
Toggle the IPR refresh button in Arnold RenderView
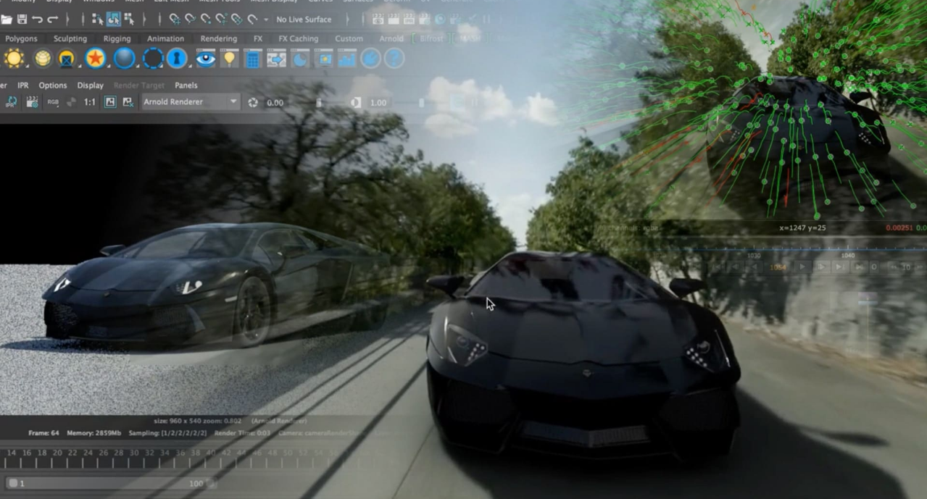[x=10, y=102]
